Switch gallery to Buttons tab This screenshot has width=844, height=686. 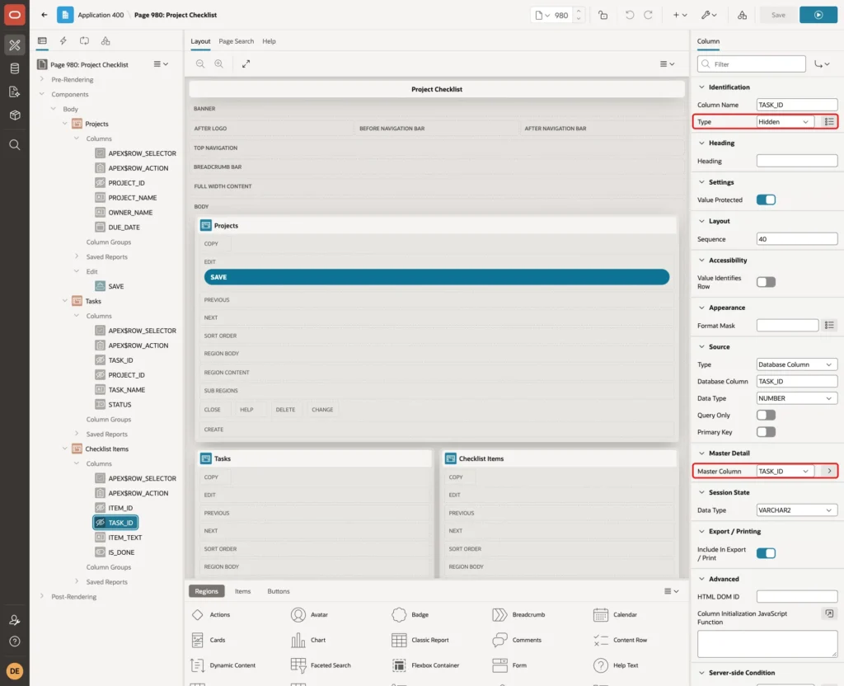tap(279, 591)
